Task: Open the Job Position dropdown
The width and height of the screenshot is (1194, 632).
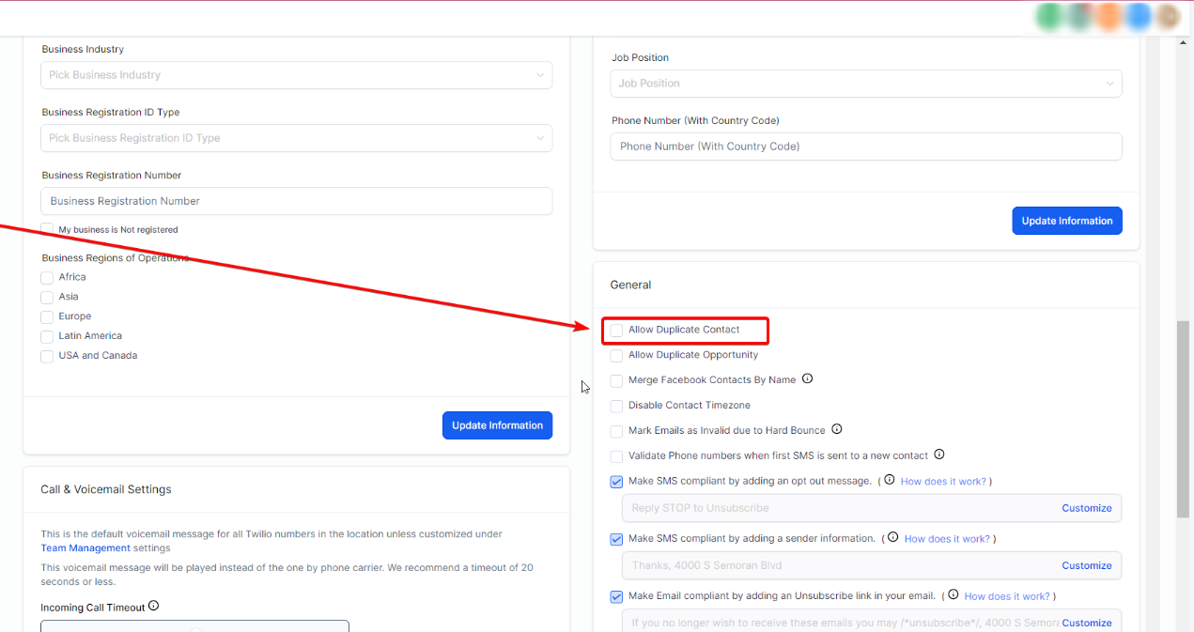Action: [866, 84]
